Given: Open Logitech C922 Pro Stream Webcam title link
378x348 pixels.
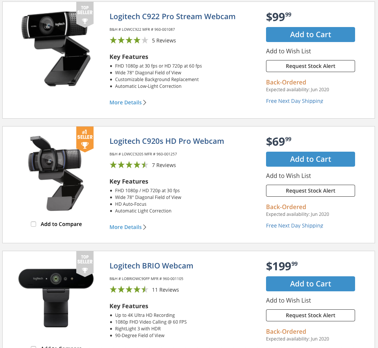Looking at the screenshot, I should pyautogui.click(x=172, y=17).
